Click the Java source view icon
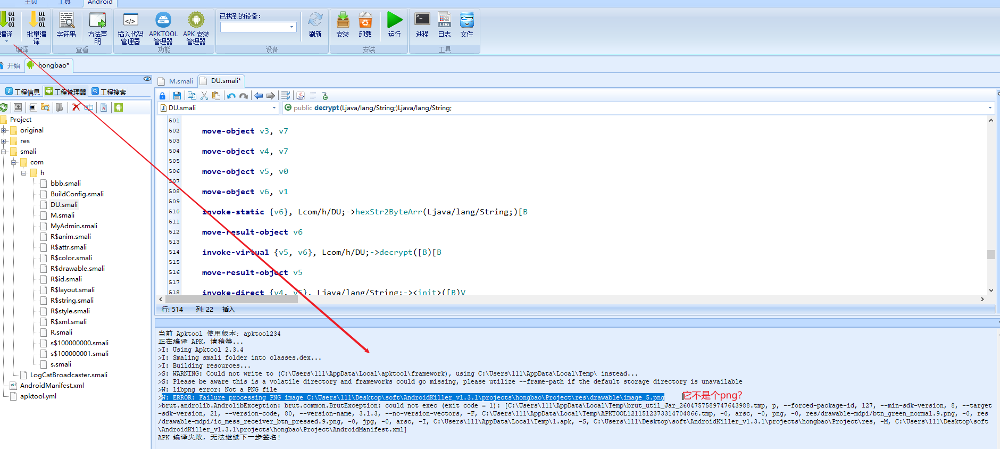The width and height of the screenshot is (1000, 449). (301, 96)
